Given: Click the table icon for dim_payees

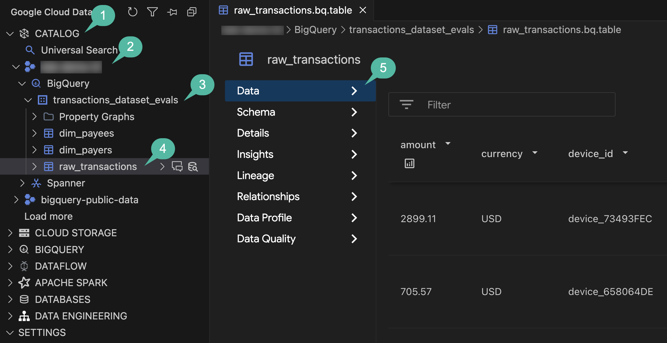Looking at the screenshot, I should point(48,133).
